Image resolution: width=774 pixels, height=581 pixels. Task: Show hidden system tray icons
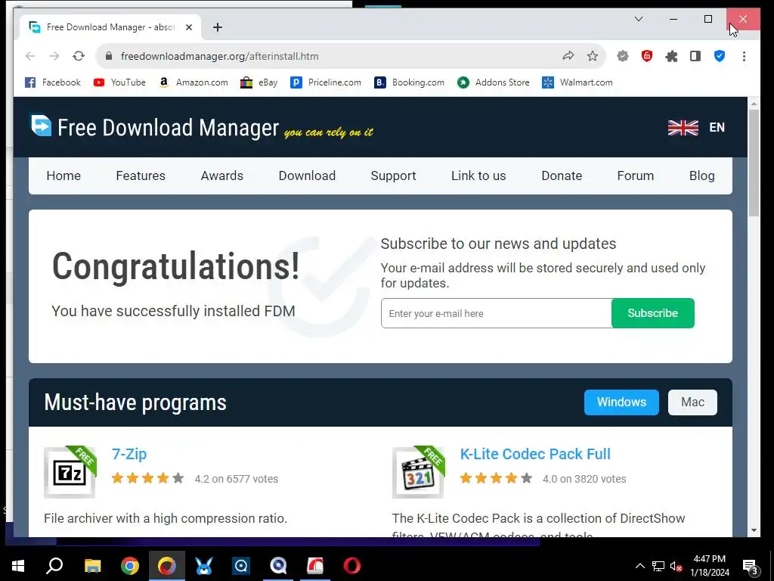[x=639, y=566]
